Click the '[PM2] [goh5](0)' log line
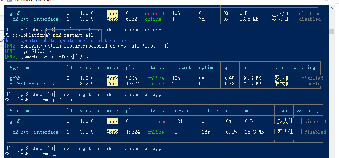The height and width of the screenshot is (158, 339). [x=28, y=51]
